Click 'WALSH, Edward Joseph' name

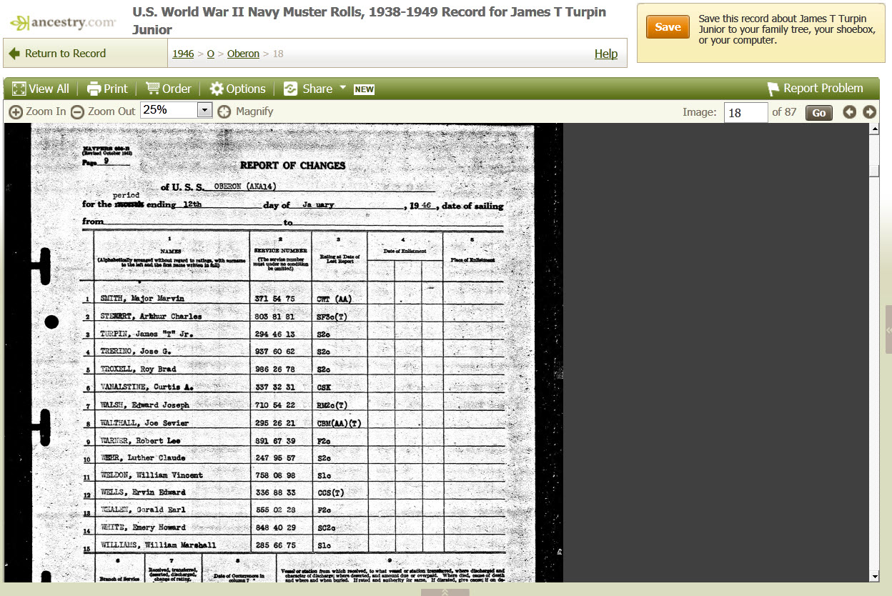[144, 405]
